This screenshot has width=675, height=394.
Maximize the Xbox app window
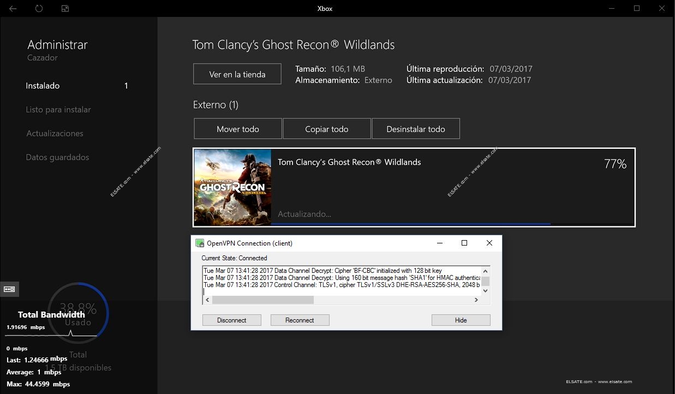637,9
